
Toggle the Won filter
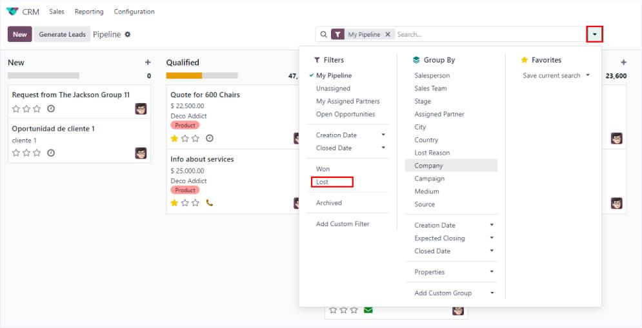pyautogui.click(x=323, y=169)
